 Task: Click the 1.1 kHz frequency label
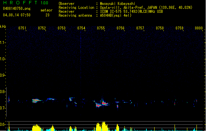coord(3,43)
